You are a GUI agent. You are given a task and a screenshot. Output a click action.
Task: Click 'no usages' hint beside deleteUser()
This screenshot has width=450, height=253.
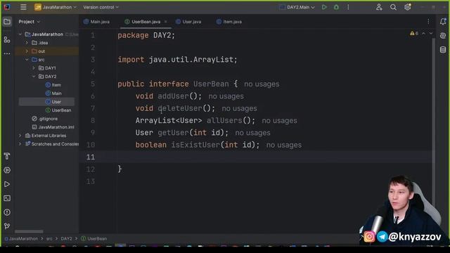click(239, 108)
